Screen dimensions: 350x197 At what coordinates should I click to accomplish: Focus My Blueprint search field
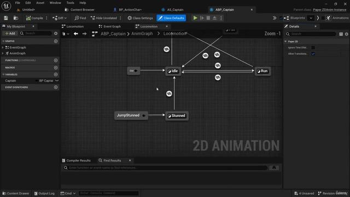point(36,33)
